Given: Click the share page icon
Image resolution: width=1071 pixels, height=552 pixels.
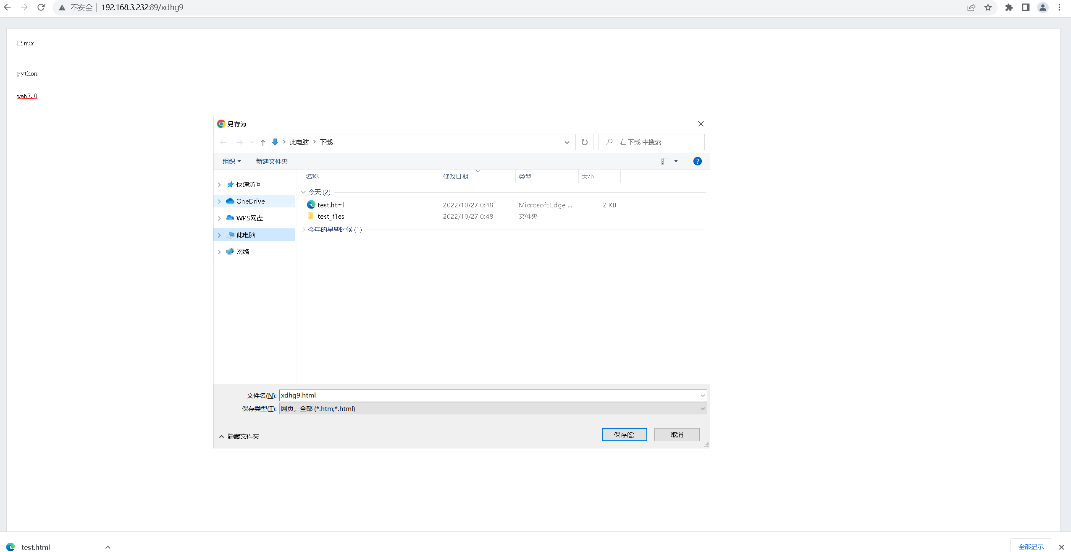Looking at the screenshot, I should (971, 8).
